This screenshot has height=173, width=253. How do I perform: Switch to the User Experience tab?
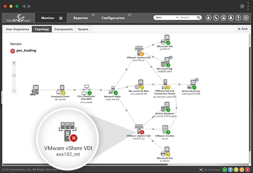pyautogui.click(x=17, y=29)
